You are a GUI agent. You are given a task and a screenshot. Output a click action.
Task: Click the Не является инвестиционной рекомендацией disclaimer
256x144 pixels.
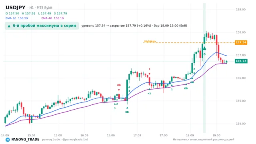pyautogui.click(x=204, y=140)
